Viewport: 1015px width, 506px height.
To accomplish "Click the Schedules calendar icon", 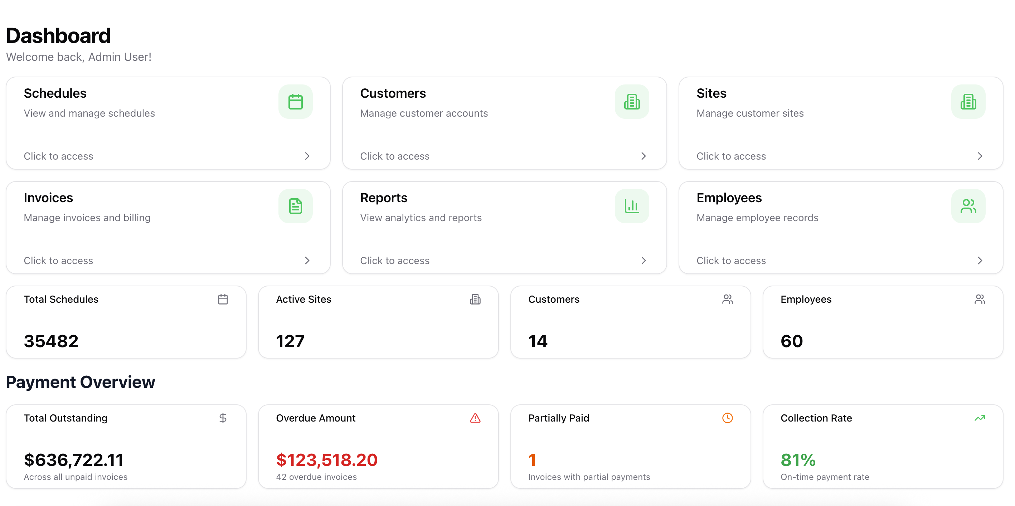I will pyautogui.click(x=295, y=102).
